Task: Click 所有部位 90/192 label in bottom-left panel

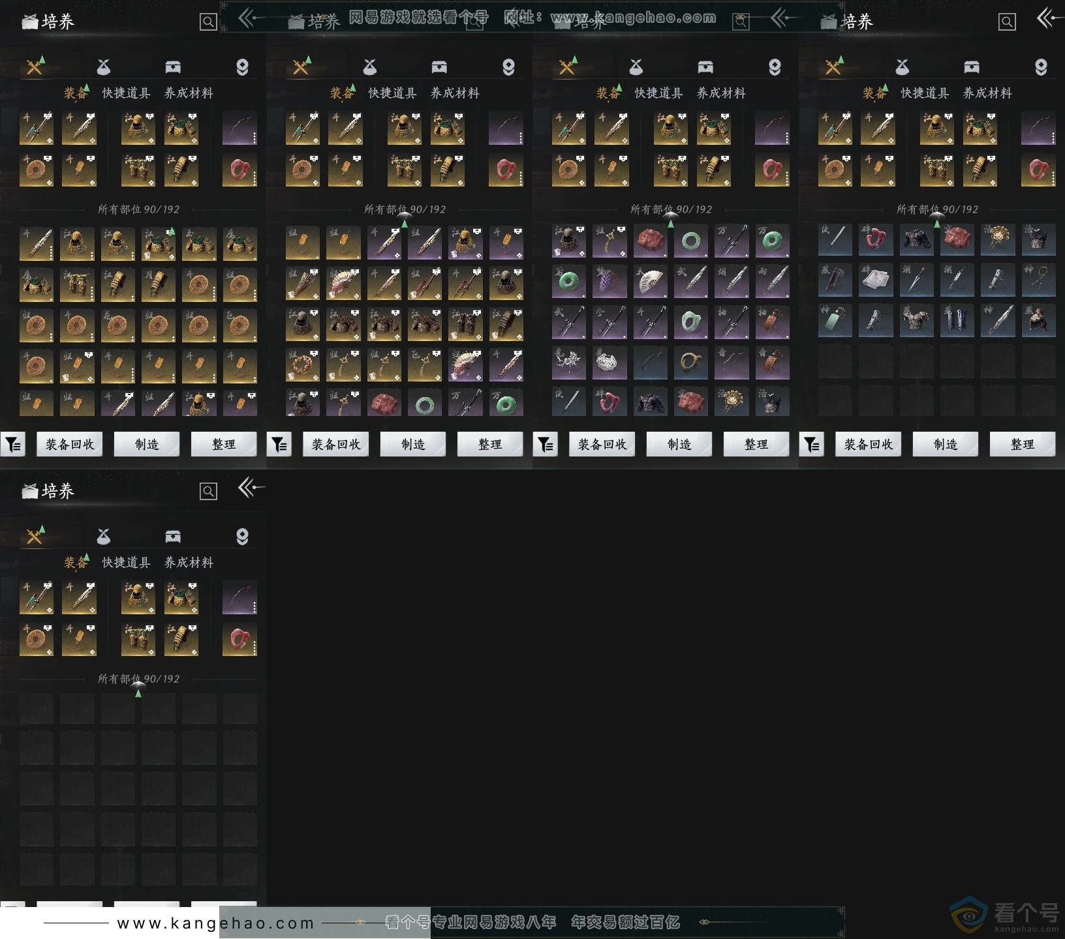Action: point(138,679)
